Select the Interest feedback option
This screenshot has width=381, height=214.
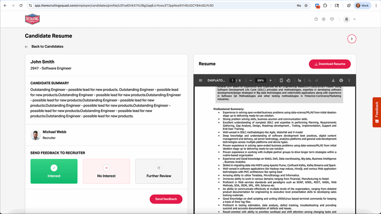coord(54,171)
